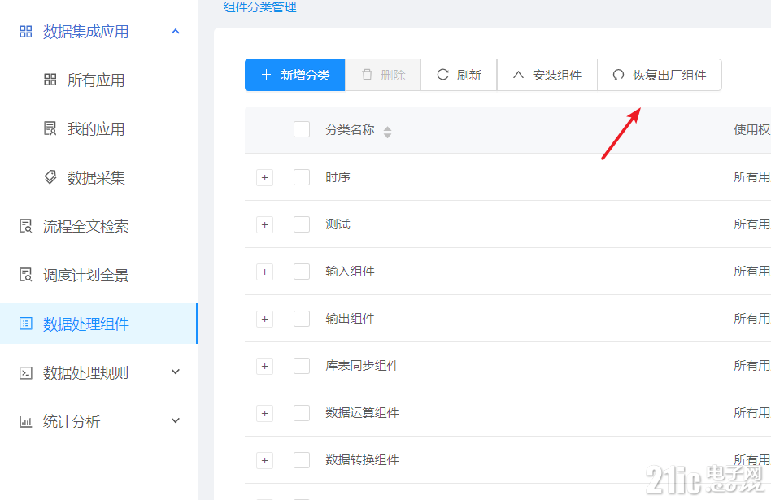Viewport: 771px width, 500px height.
Task: Tick the 数据转换组件 checkbox
Action: 302,460
